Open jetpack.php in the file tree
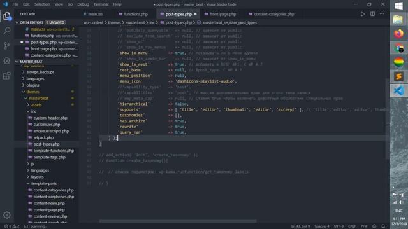The width and height of the screenshot is (408, 229). [x=43, y=137]
